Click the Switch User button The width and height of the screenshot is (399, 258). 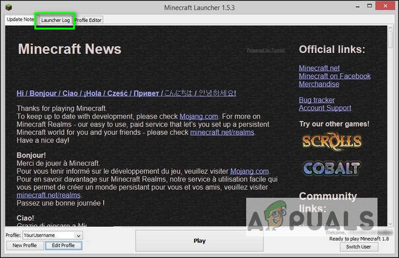359,247
